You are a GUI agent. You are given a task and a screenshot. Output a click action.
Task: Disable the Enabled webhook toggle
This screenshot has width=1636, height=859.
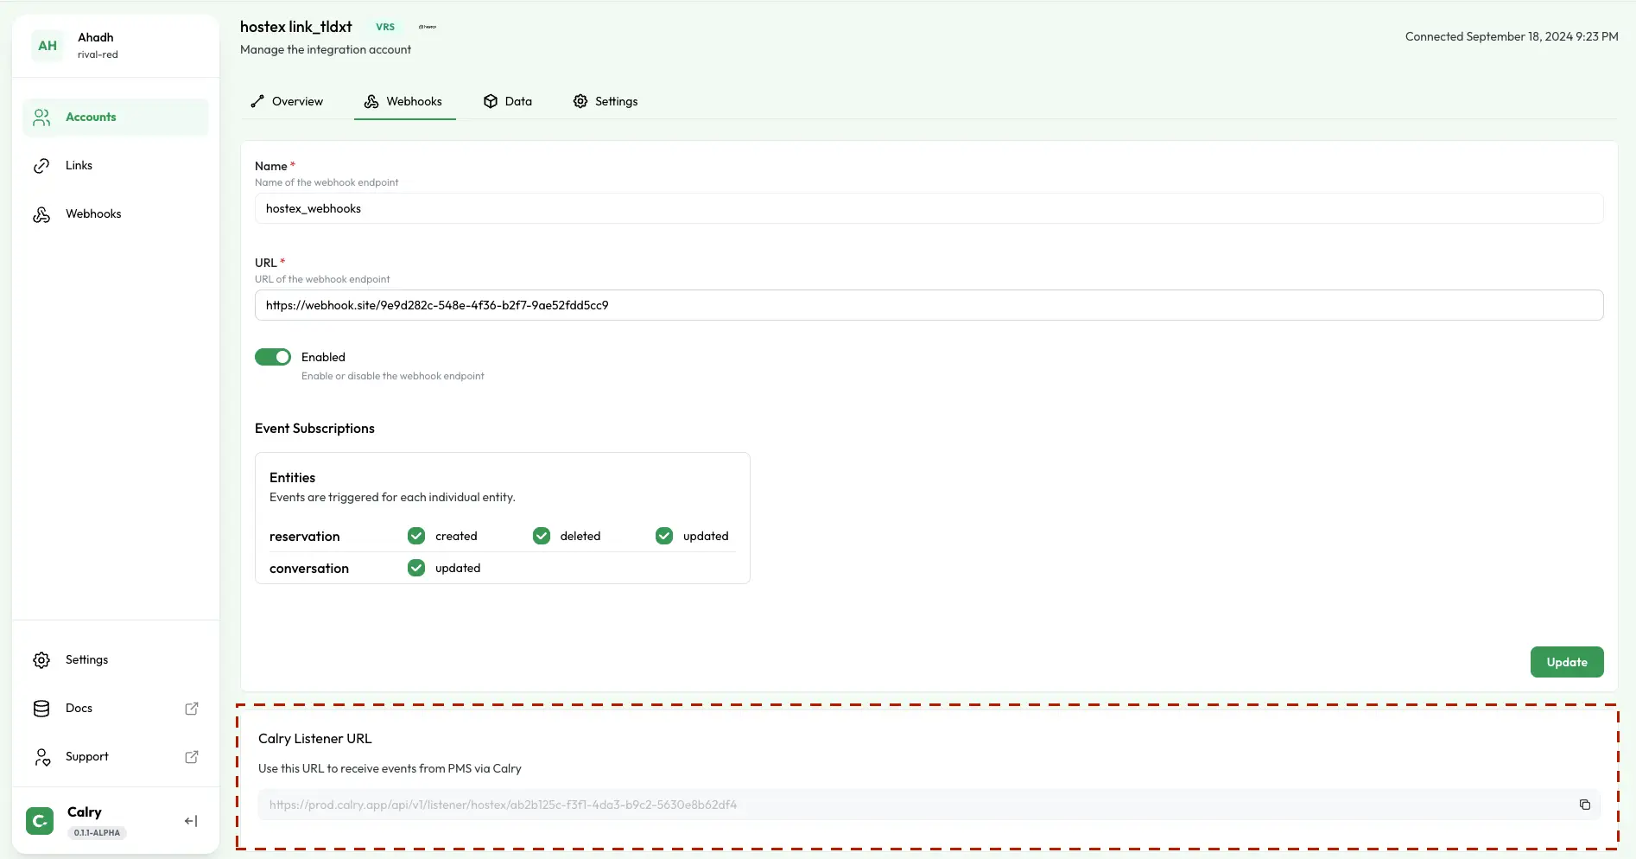tap(273, 358)
